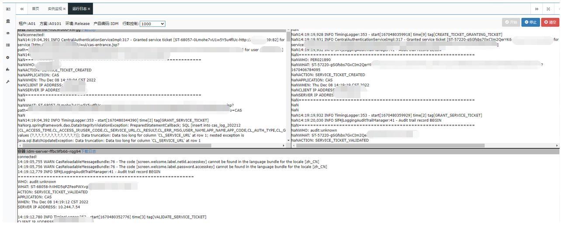Screen dimensions: 561x225
Task: Click the 'NaNconnected!' line in left log
Action: (x=31, y=35)
